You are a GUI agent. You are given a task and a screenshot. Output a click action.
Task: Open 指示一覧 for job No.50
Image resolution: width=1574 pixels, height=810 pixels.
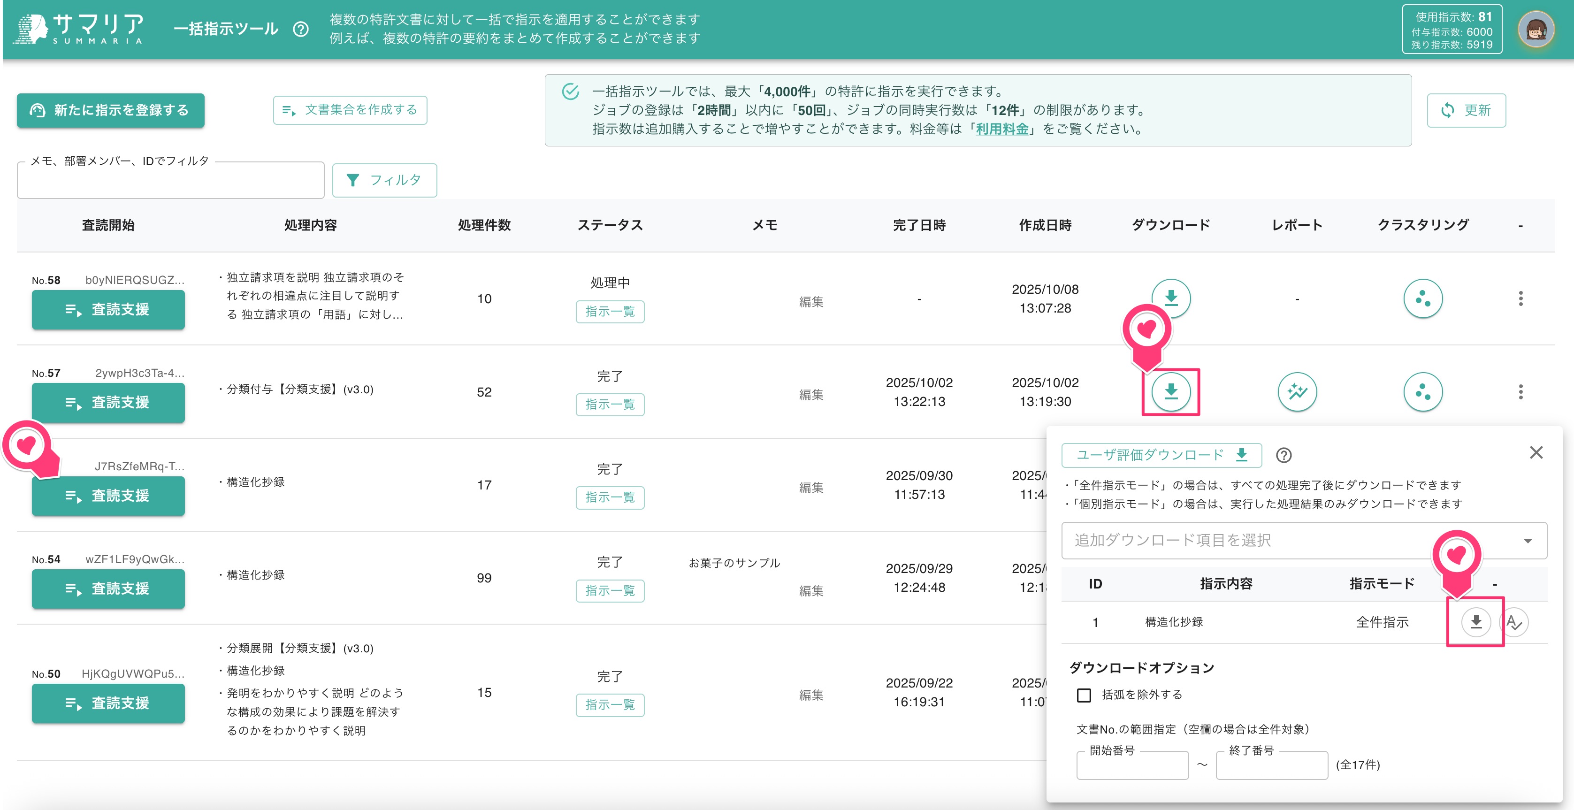(x=610, y=705)
